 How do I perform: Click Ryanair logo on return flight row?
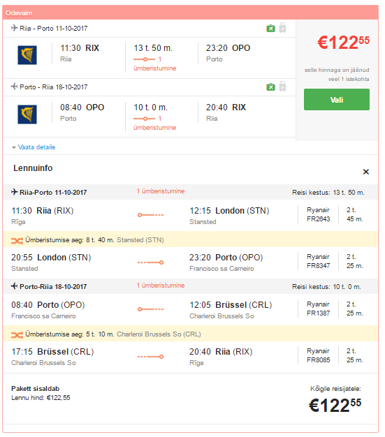point(27,114)
